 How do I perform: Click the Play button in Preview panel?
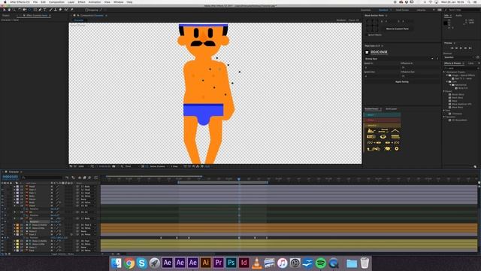[461, 48]
